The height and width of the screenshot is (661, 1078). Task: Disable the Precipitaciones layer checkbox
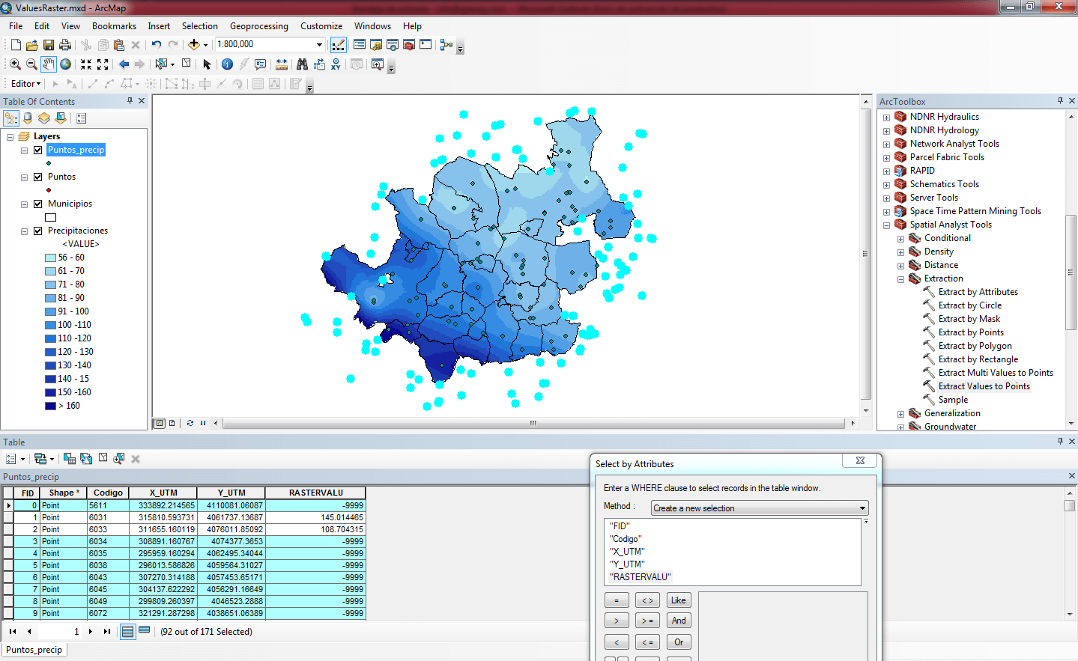coord(38,231)
